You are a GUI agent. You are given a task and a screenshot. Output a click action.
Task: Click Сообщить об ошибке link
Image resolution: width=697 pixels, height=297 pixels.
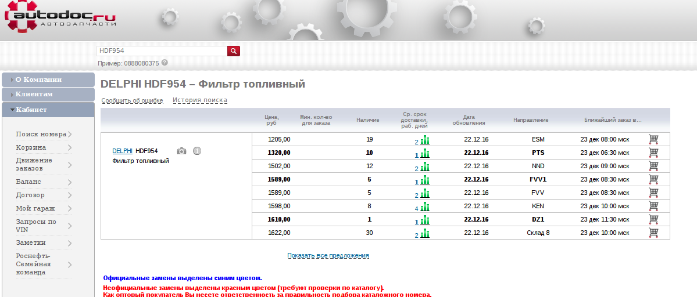pyautogui.click(x=132, y=100)
